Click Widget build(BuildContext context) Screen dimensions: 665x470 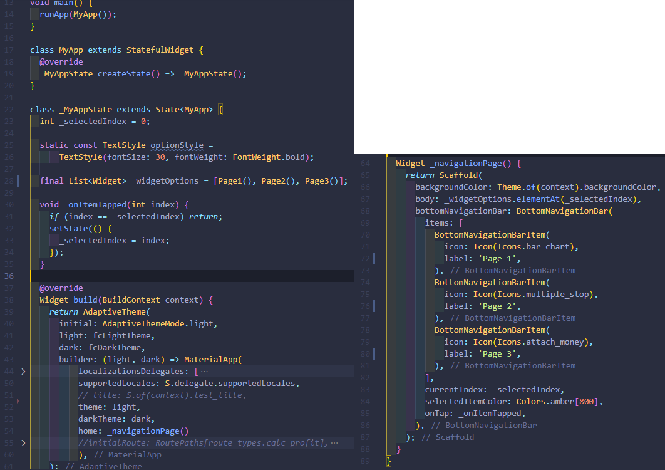click(121, 300)
